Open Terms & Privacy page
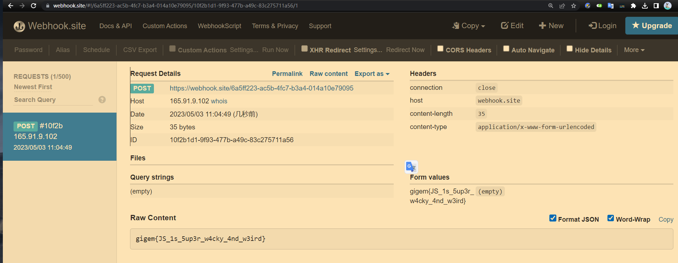The height and width of the screenshot is (263, 678). point(275,26)
